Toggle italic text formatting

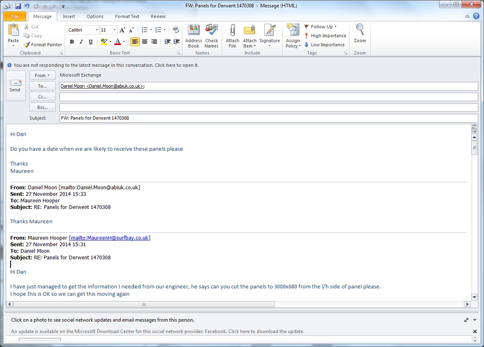tap(81, 41)
